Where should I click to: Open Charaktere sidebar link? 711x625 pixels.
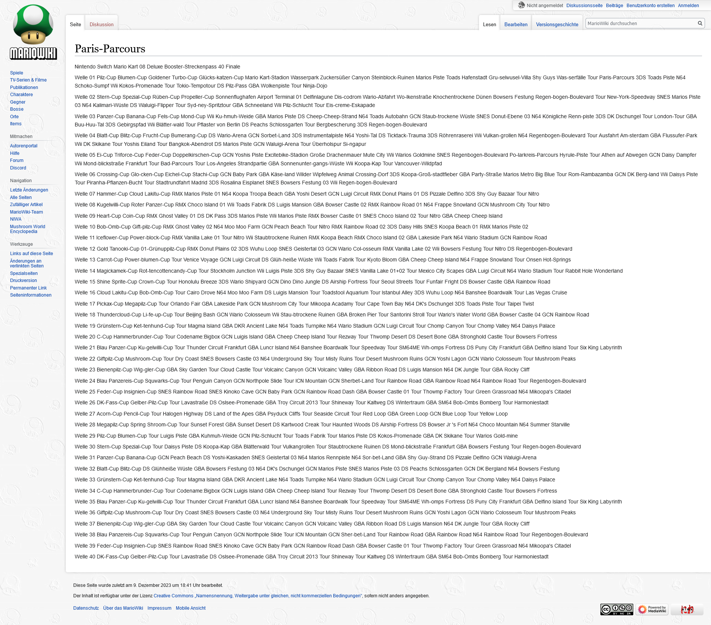tap(21, 95)
